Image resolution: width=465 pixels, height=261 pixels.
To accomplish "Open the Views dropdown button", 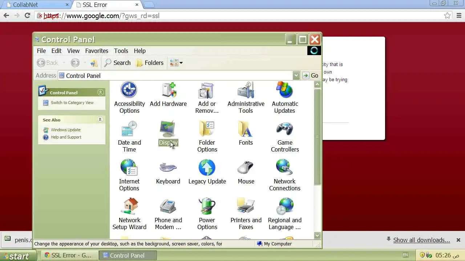I will pos(176,63).
